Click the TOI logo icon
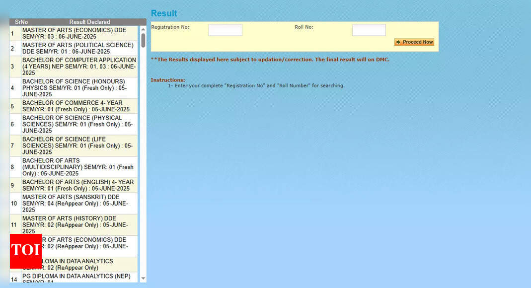 pyautogui.click(x=25, y=251)
